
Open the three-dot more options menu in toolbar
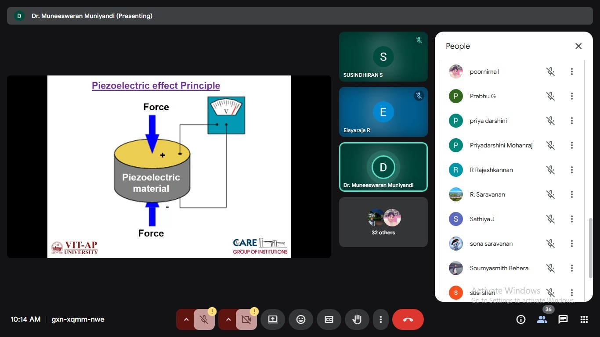pos(381,319)
